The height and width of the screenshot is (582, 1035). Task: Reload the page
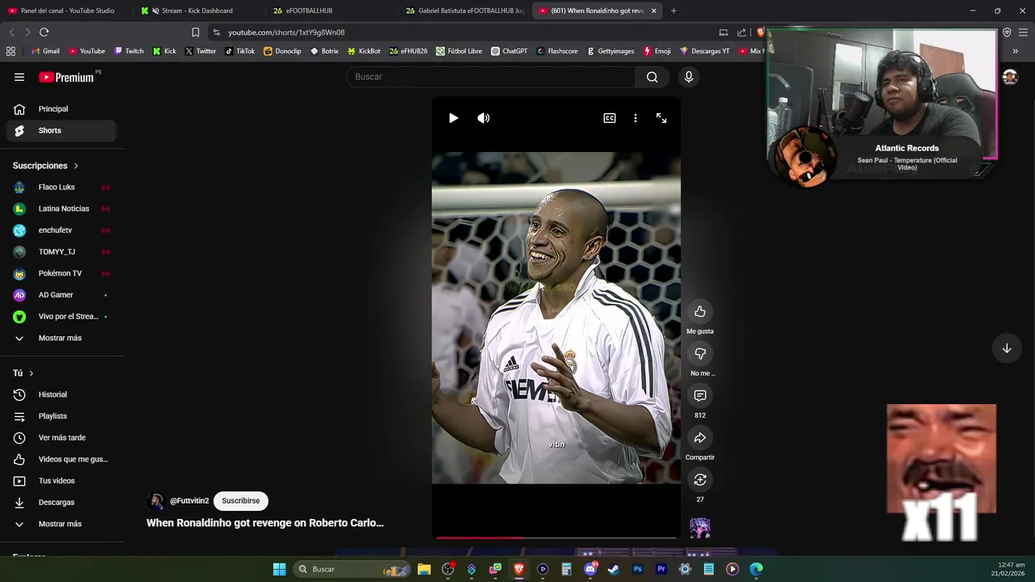coord(44,32)
